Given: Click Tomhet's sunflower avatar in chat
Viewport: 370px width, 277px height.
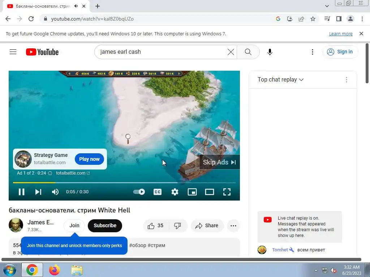Looking at the screenshot, I should [262, 250].
